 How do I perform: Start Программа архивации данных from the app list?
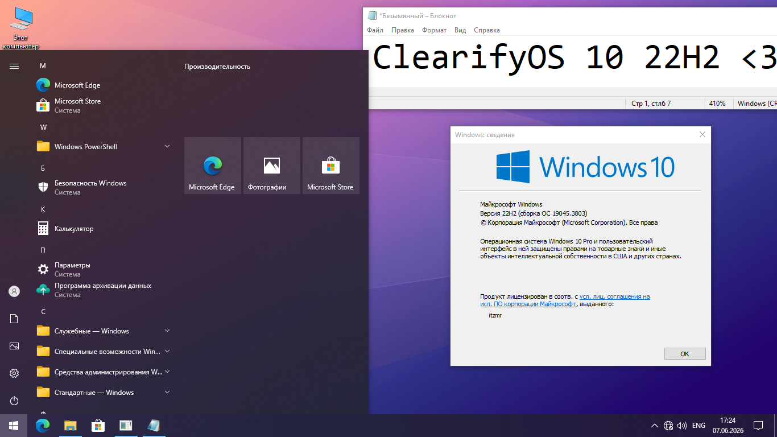tap(104, 290)
